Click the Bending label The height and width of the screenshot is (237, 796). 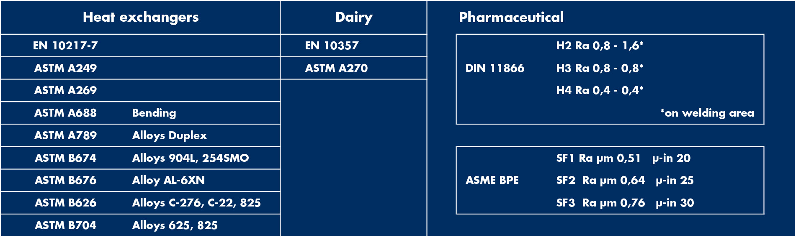(154, 113)
